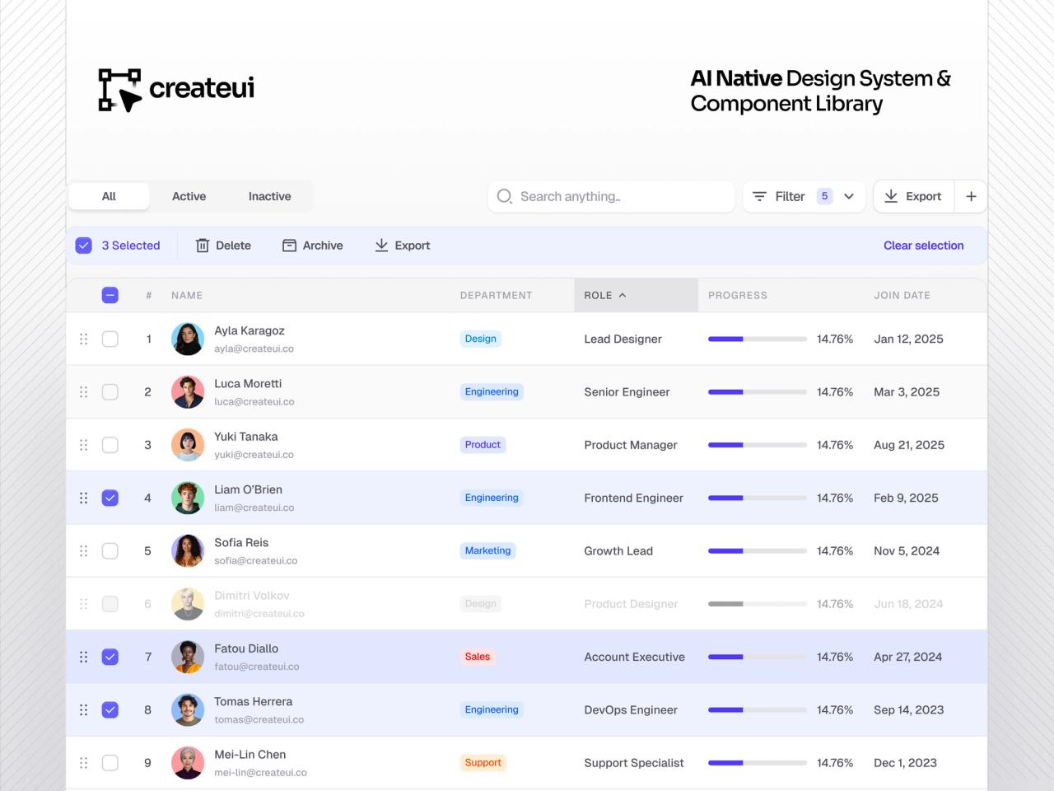
Task: Switch to the Active tab
Action: (x=189, y=196)
